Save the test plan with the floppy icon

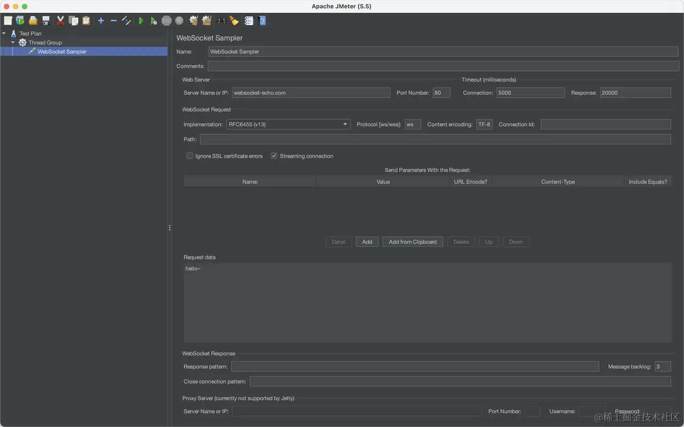(x=46, y=21)
